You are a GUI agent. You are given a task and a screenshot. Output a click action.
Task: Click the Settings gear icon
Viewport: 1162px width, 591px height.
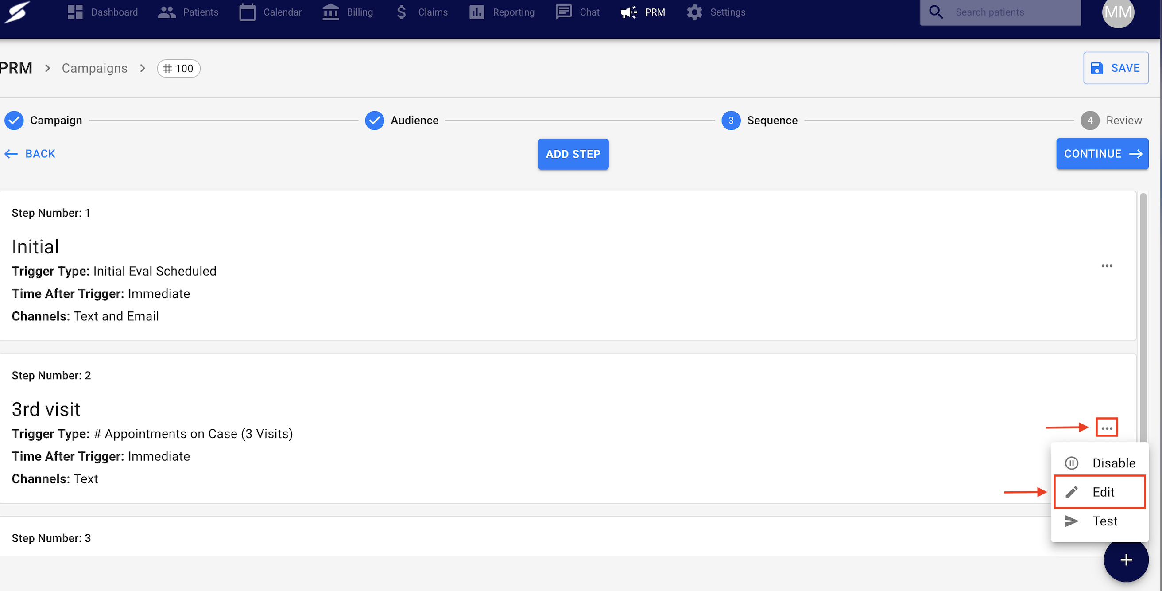point(694,12)
